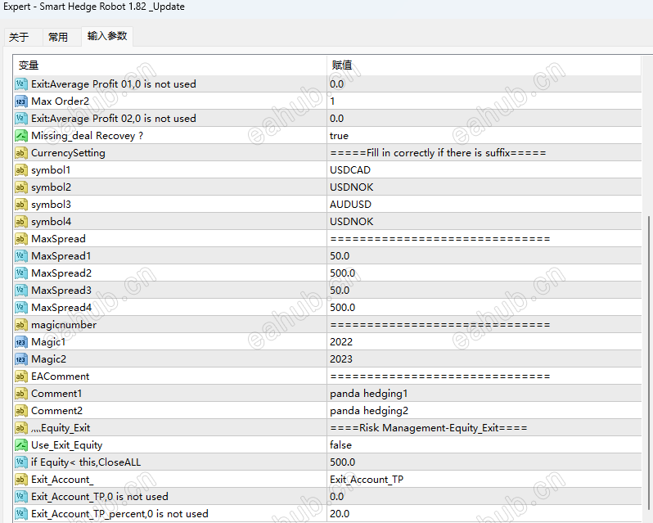Click the integer icon beside Magic1

(x=21, y=342)
